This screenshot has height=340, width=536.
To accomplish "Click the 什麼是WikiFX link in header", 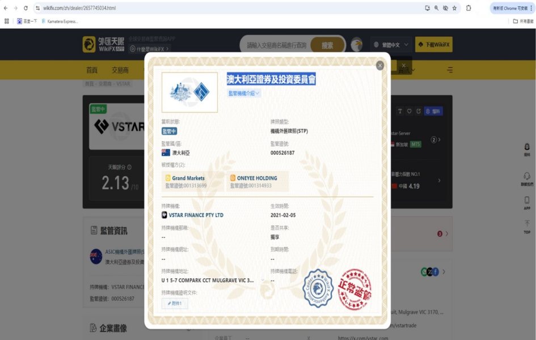I will [149, 49].
